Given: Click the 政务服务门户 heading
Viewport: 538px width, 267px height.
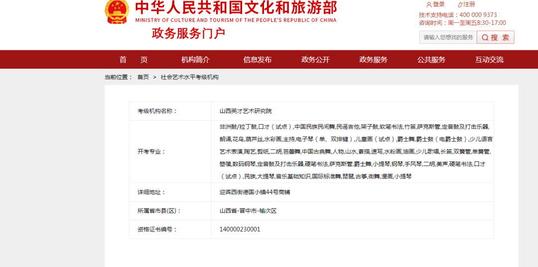Looking at the screenshot, I should coord(188,33).
